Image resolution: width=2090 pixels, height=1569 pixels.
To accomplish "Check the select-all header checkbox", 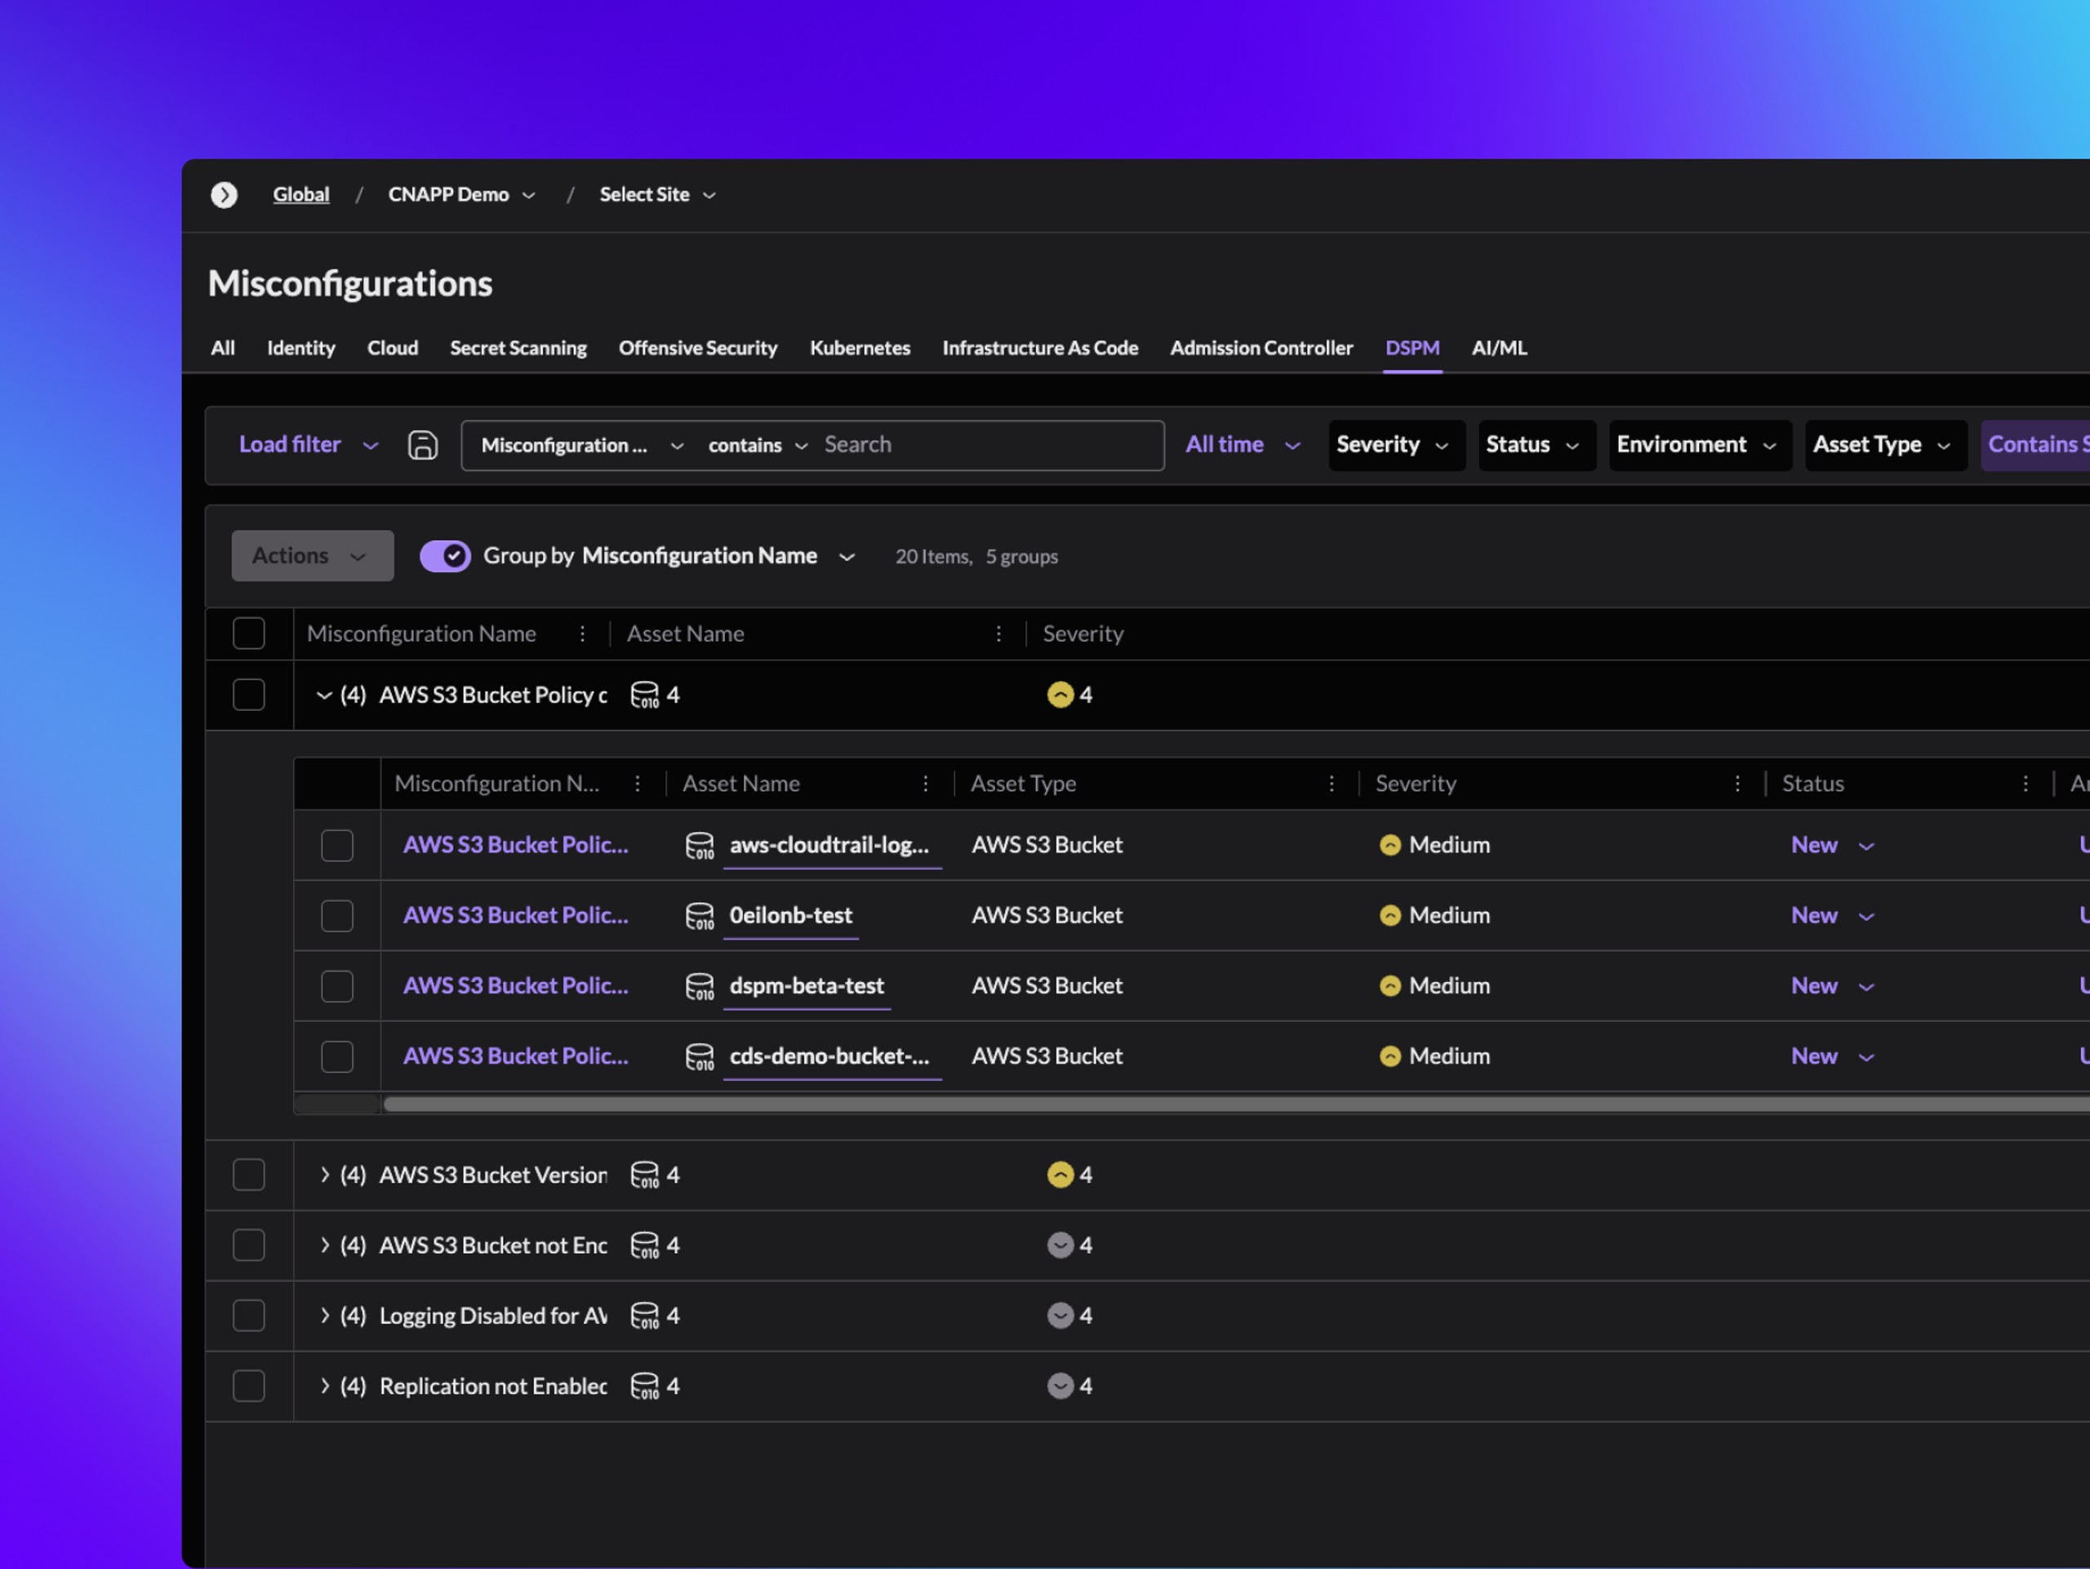I will tap(248, 633).
